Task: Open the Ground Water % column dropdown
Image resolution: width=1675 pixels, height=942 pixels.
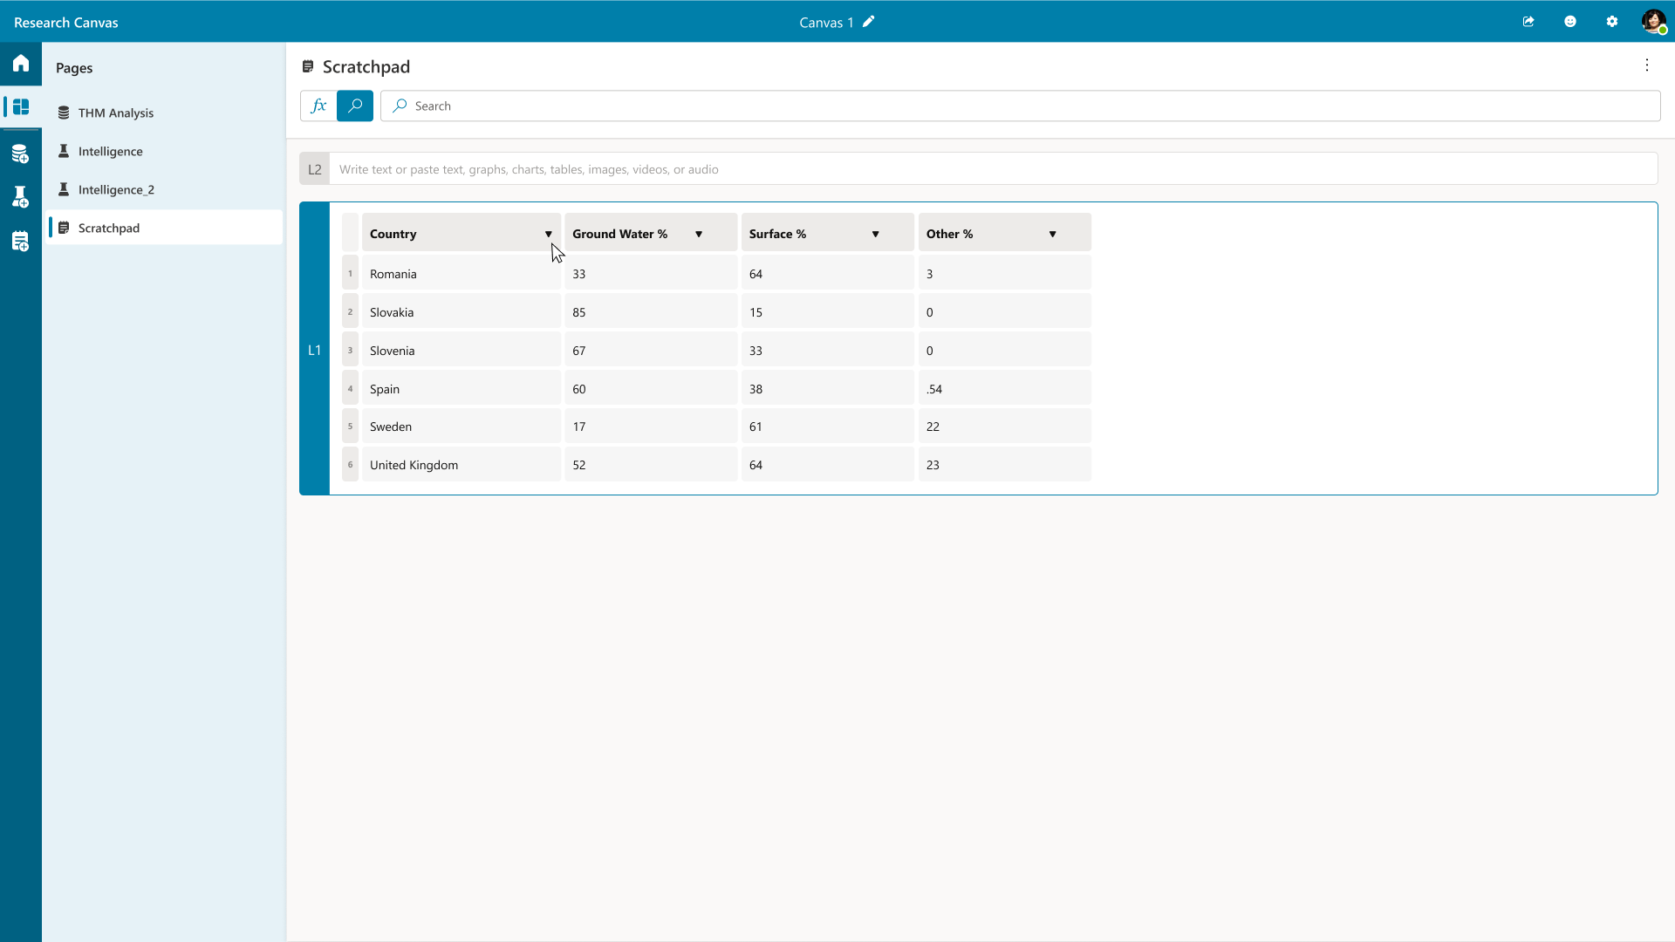Action: [699, 234]
